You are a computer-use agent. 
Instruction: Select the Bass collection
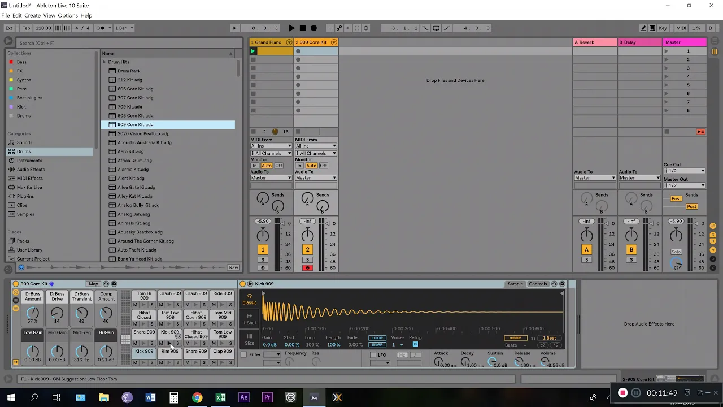21,62
